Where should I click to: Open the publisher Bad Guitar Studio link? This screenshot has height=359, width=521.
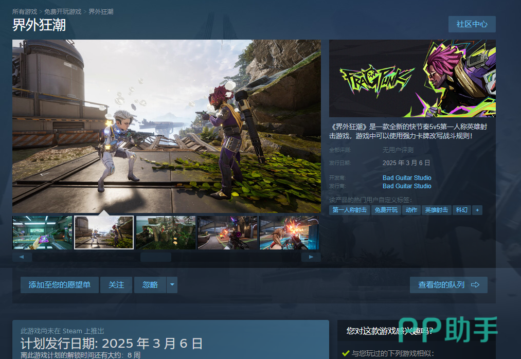[407, 186]
